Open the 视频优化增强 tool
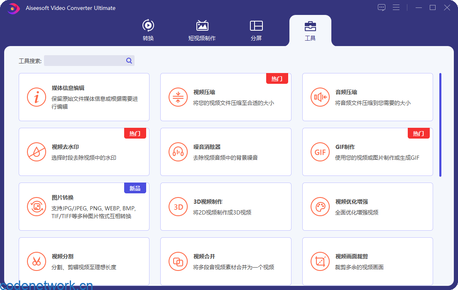 367,207
